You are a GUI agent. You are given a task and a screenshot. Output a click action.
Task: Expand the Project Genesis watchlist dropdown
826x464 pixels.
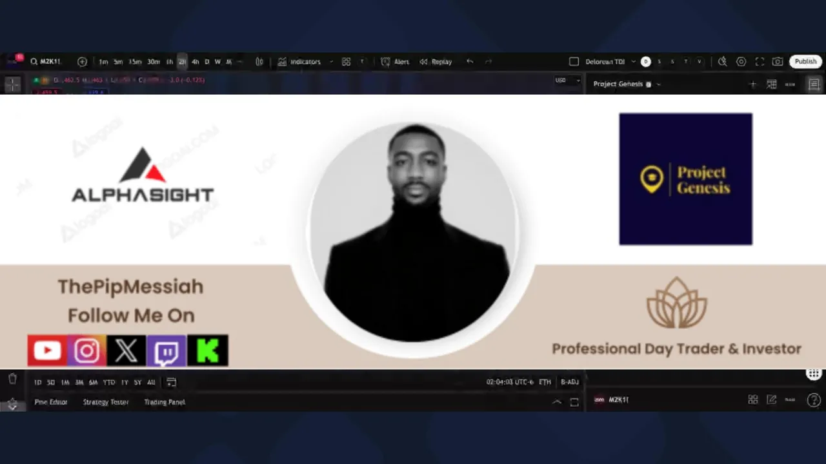tap(658, 84)
